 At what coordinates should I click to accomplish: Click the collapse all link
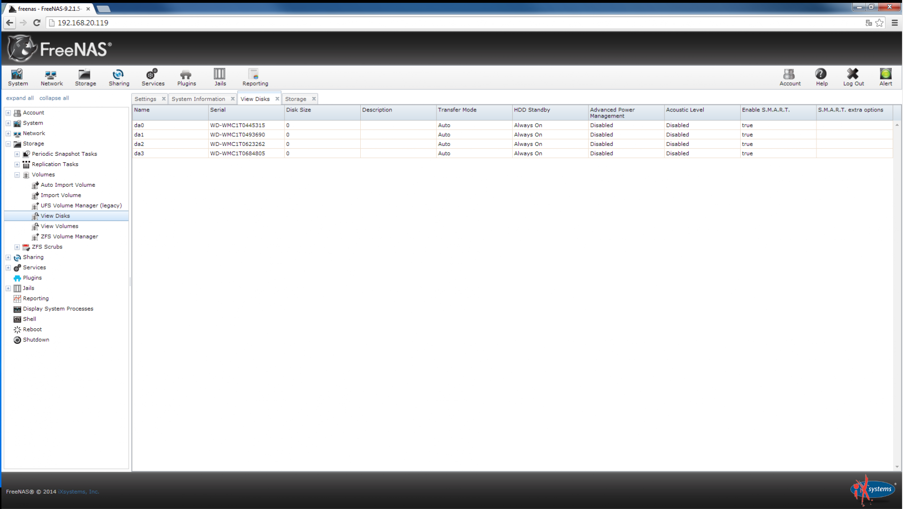54,98
